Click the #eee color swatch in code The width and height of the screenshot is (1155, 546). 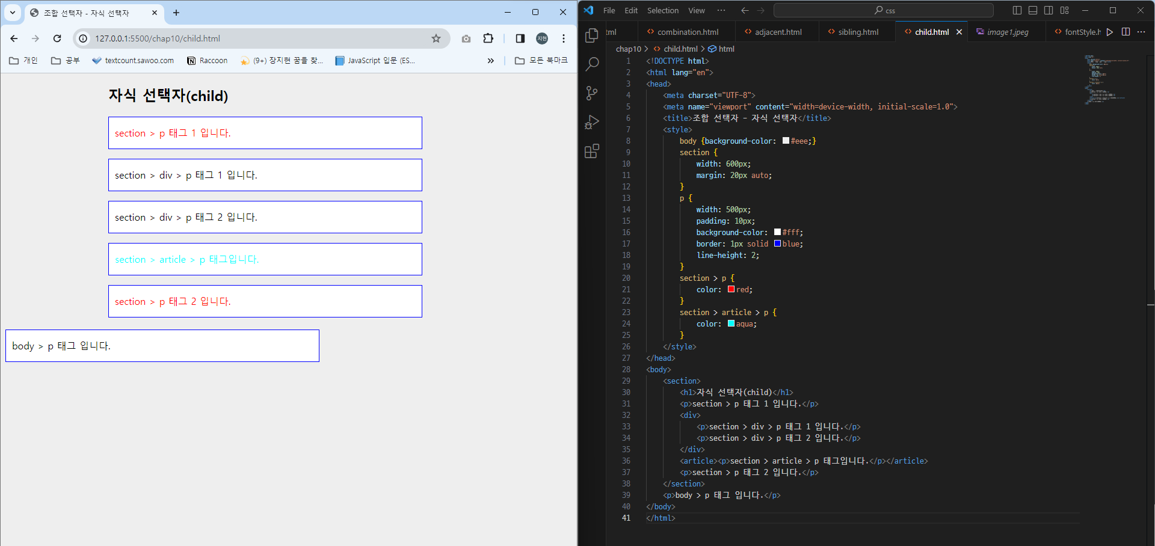[x=786, y=141]
